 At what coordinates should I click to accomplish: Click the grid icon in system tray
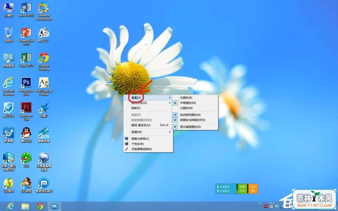click(271, 207)
